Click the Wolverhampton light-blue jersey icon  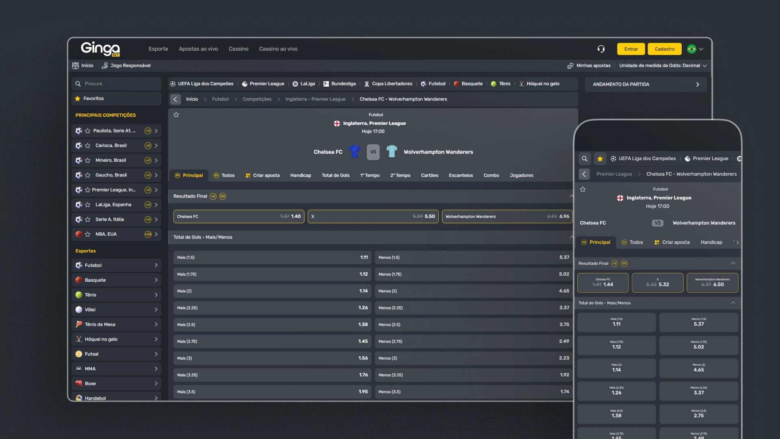392,152
